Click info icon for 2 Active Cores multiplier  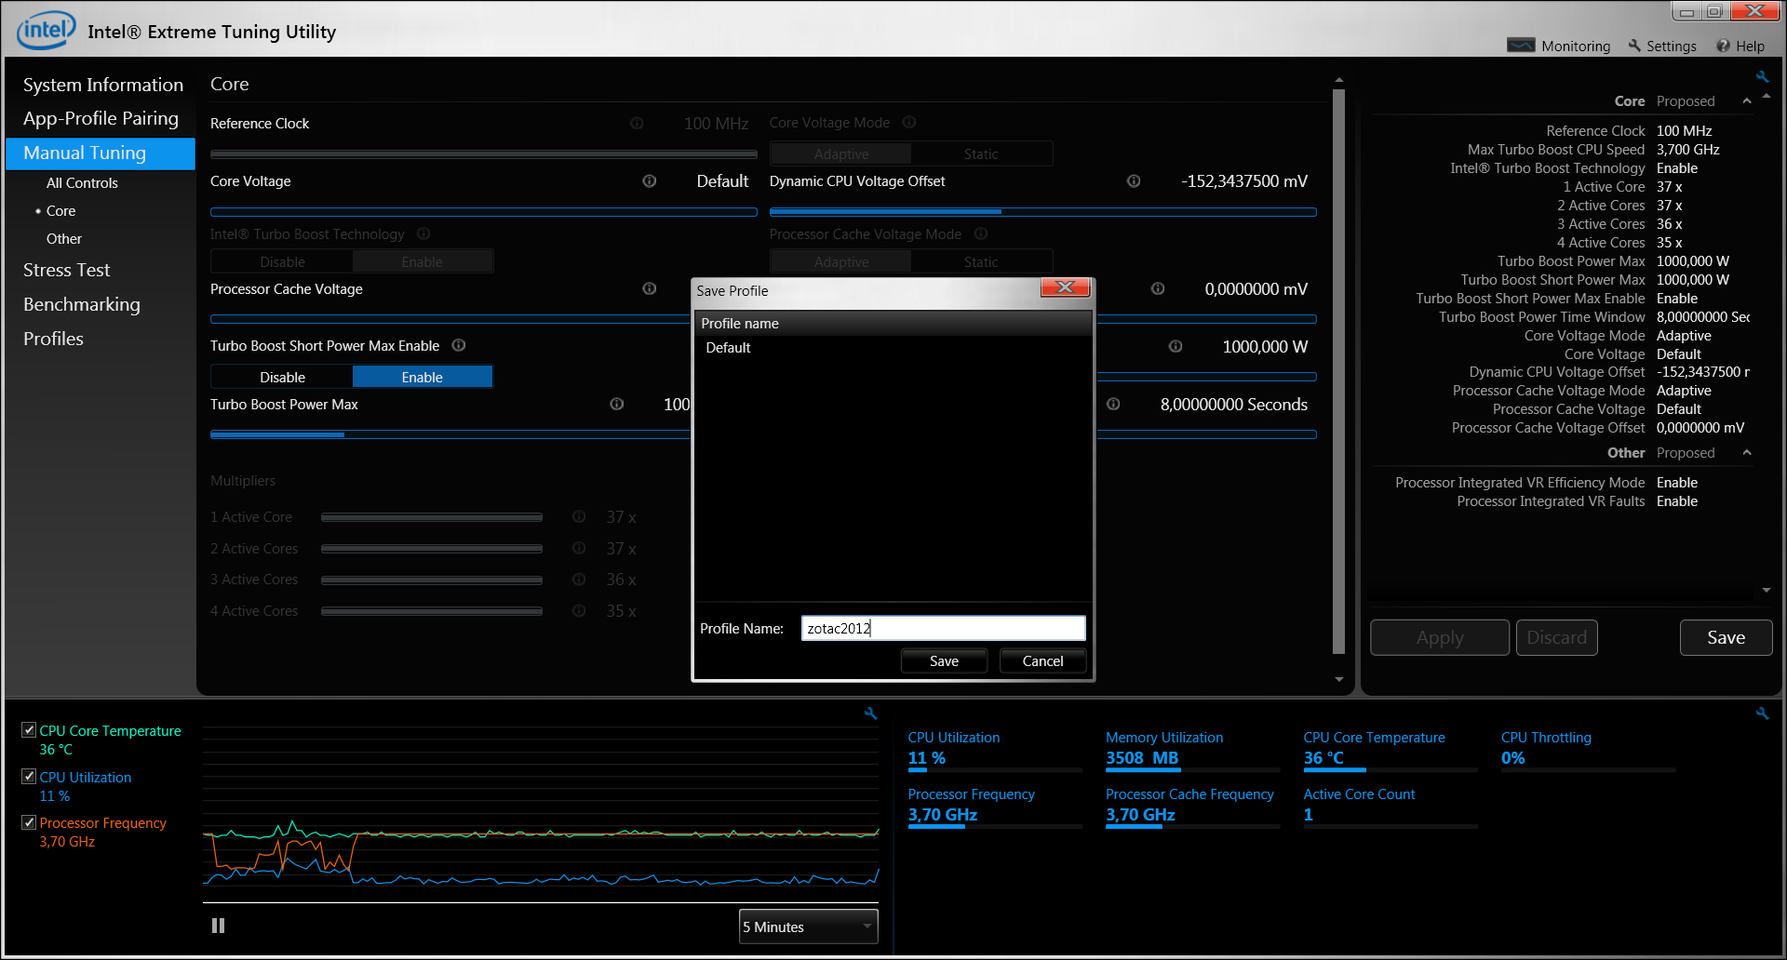pyautogui.click(x=579, y=548)
